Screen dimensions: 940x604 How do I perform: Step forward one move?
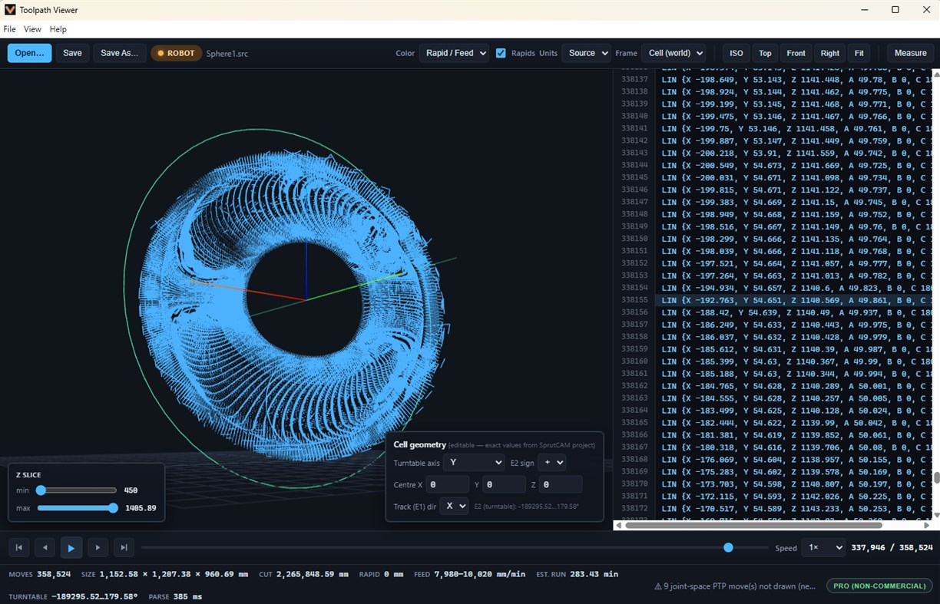point(98,548)
